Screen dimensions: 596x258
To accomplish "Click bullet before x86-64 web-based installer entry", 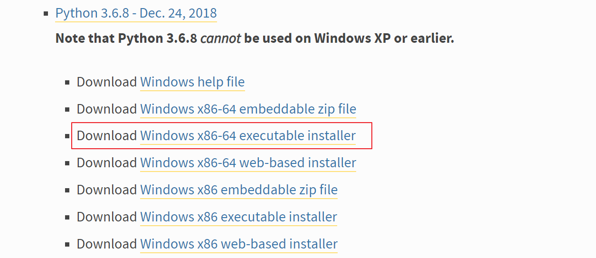I will point(67,163).
